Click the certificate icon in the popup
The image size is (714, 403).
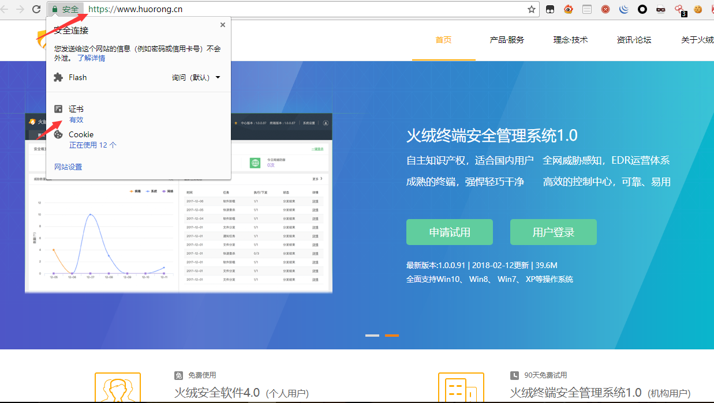(58, 109)
